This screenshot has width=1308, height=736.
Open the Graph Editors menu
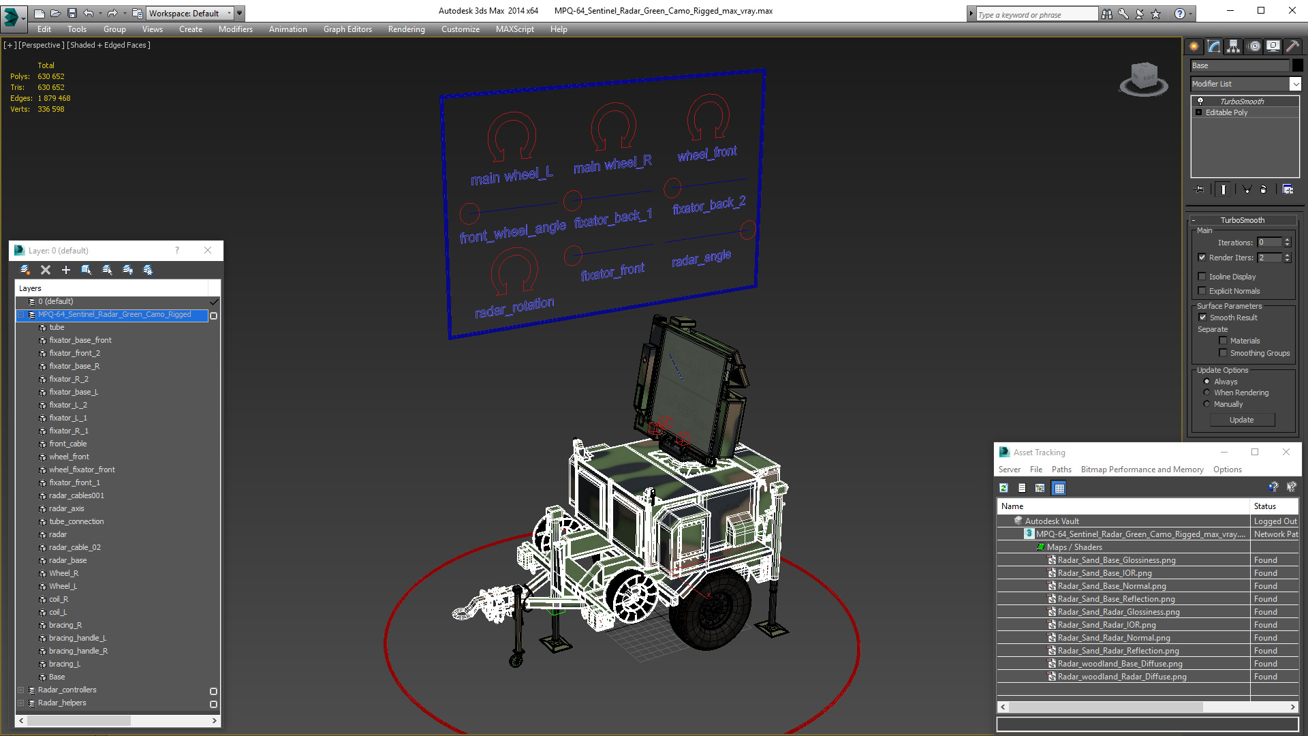[347, 29]
